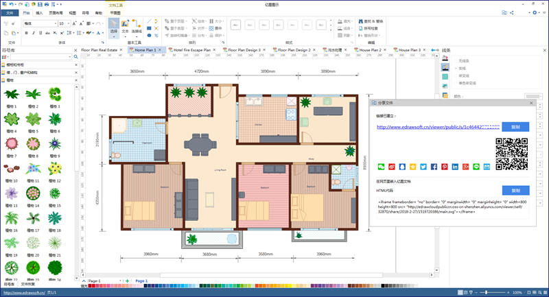Share via WeChat icon in share dialog
Image resolution: width=549 pixels, height=297 pixels.
(381, 167)
